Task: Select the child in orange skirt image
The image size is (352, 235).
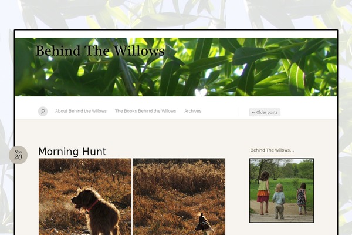Action: click(264, 193)
